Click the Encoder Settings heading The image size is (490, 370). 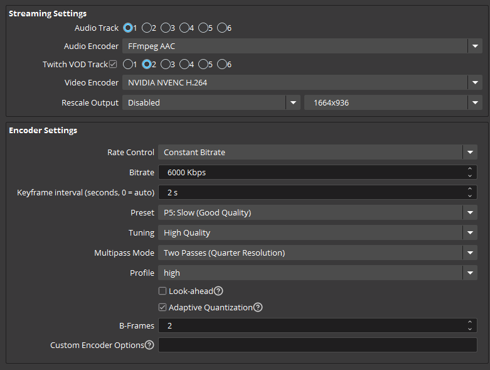click(43, 130)
